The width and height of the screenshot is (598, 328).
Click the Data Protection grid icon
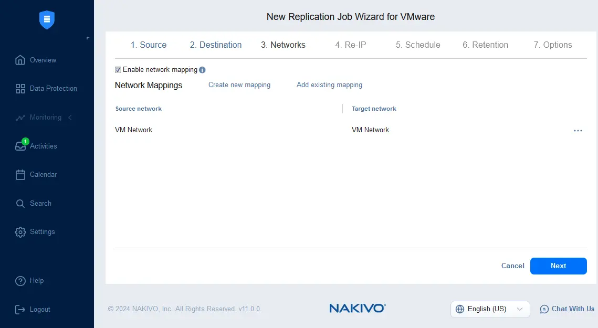20,89
